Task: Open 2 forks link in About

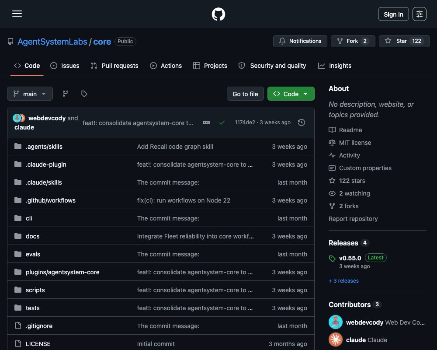Action: click(x=343, y=206)
